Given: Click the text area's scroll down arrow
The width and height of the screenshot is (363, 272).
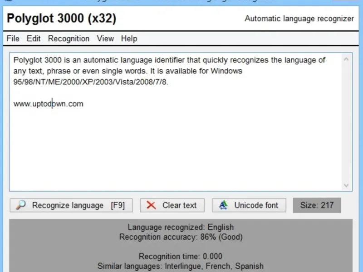Looking at the screenshot, I should coord(346,185).
